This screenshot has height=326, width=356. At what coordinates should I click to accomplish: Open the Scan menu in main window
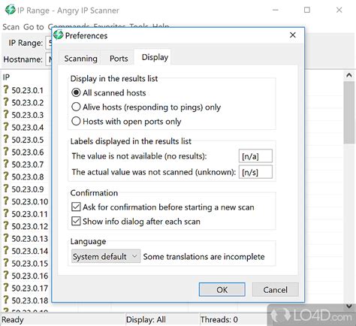click(11, 27)
